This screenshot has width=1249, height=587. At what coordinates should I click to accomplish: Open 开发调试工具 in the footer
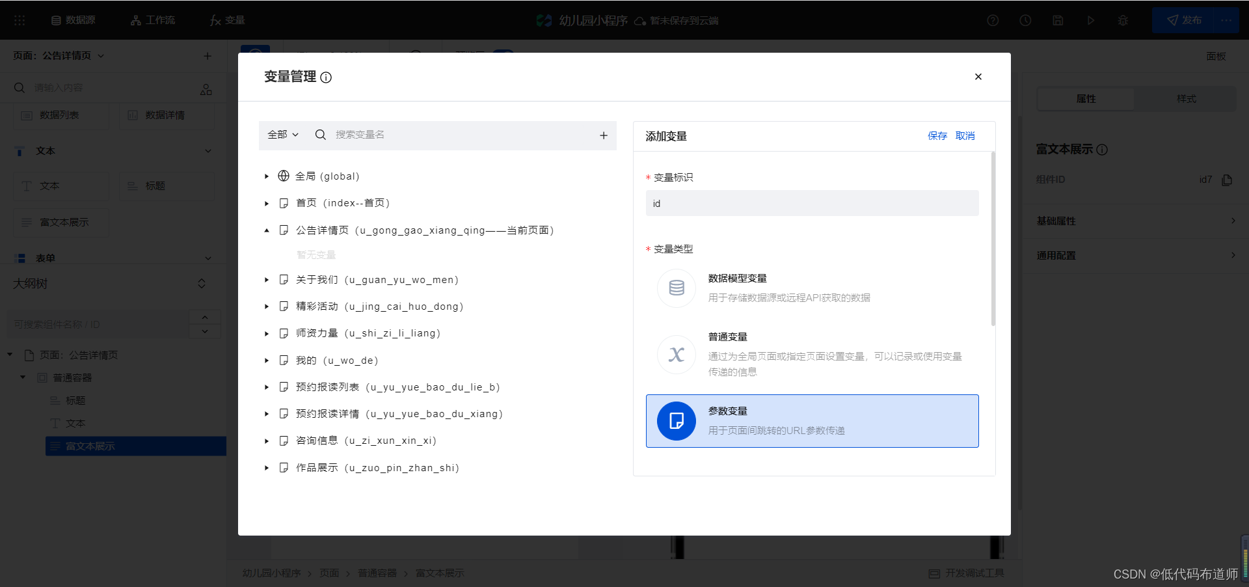(x=967, y=573)
